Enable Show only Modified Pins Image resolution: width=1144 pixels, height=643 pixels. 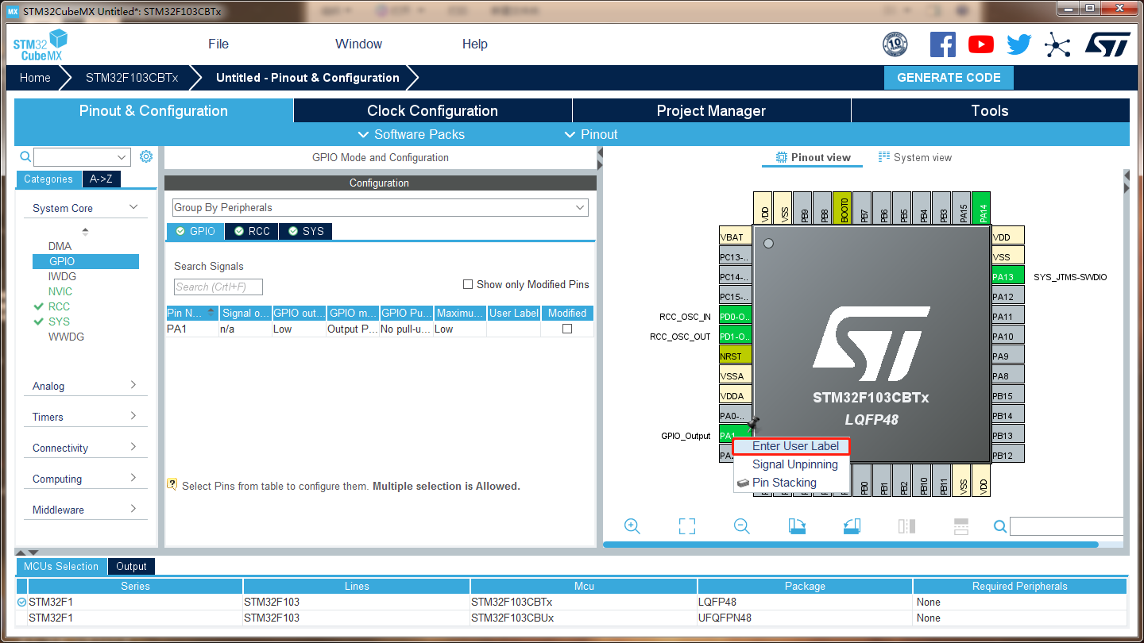[468, 284]
